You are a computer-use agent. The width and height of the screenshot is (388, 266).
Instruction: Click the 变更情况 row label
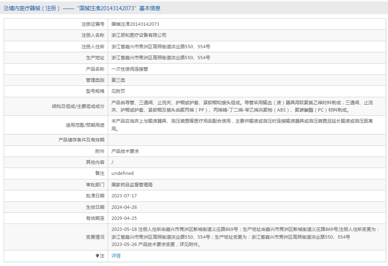[95, 237]
